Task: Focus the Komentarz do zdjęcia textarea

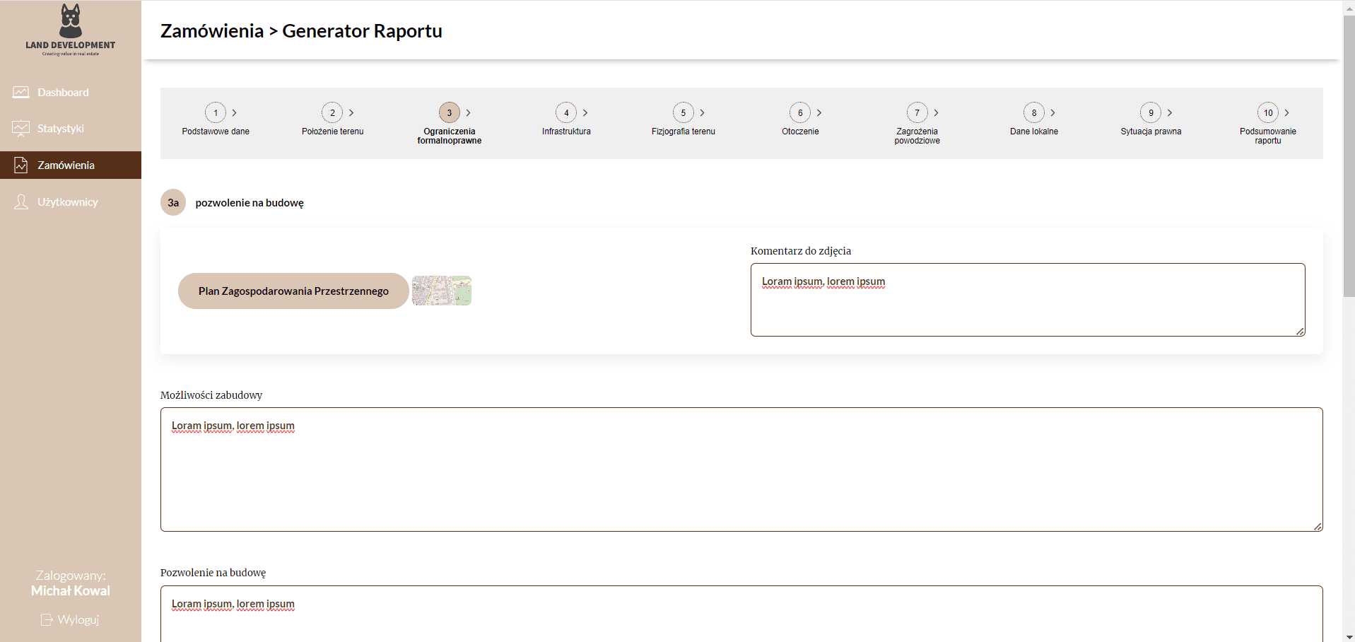Action: pyautogui.click(x=1028, y=300)
